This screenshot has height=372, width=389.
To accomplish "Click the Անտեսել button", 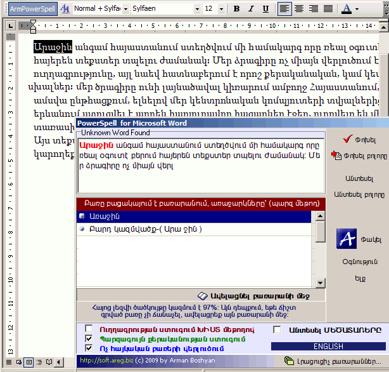I will 359,178.
